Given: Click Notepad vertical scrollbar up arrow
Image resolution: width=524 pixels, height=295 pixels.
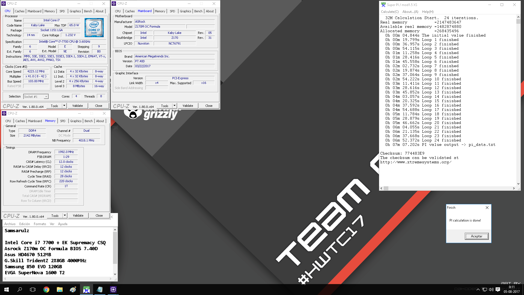Looking at the screenshot, I should point(115,230).
